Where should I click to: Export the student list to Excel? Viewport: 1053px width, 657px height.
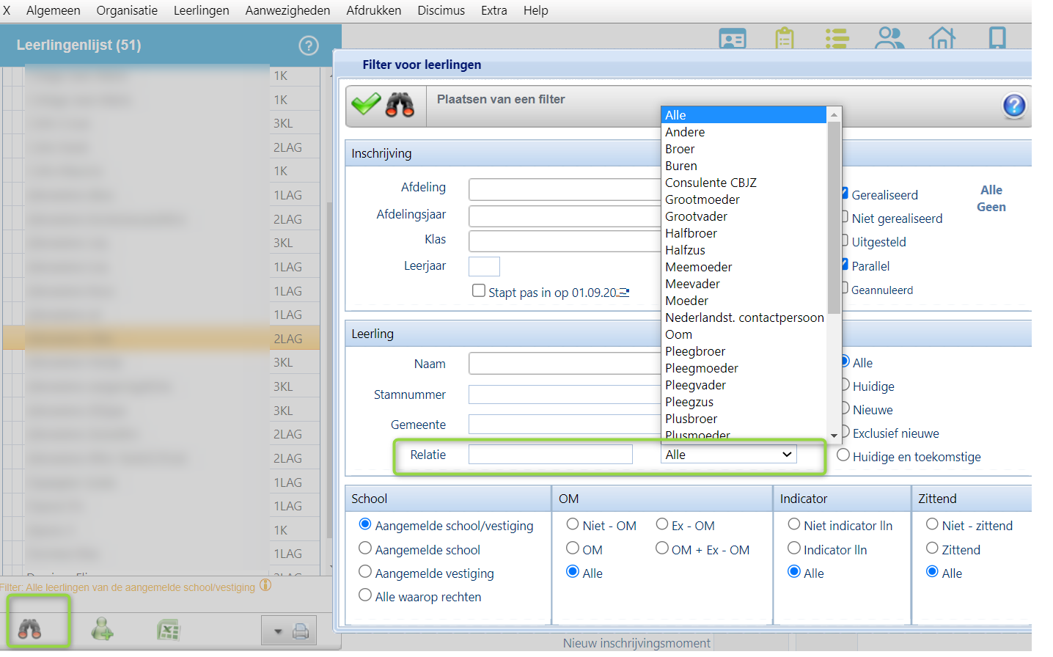169,630
